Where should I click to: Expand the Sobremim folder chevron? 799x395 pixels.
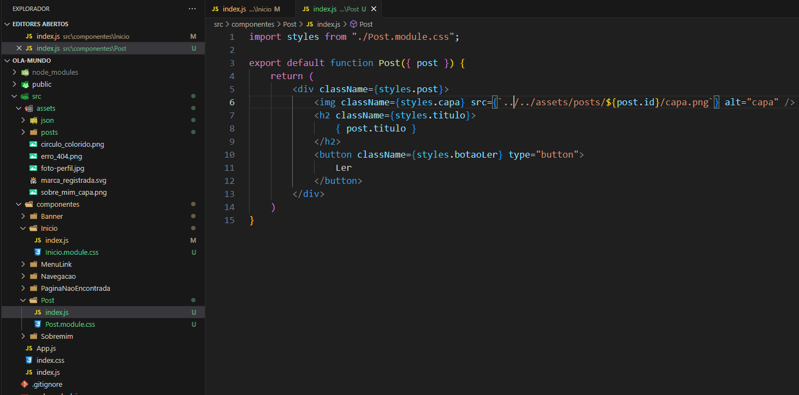pos(23,336)
